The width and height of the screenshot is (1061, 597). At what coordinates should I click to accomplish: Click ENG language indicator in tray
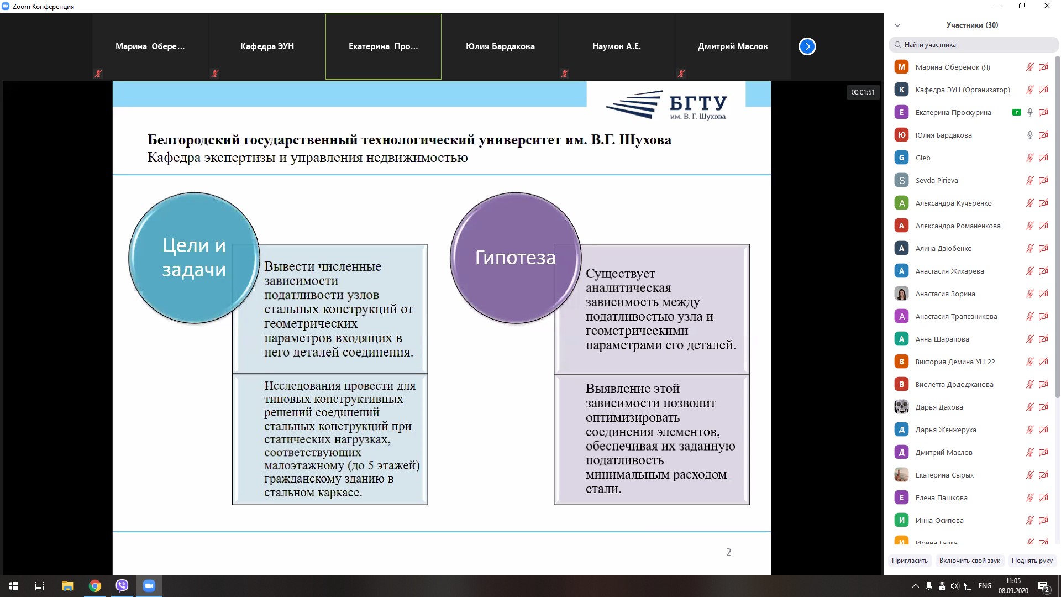tap(985, 586)
